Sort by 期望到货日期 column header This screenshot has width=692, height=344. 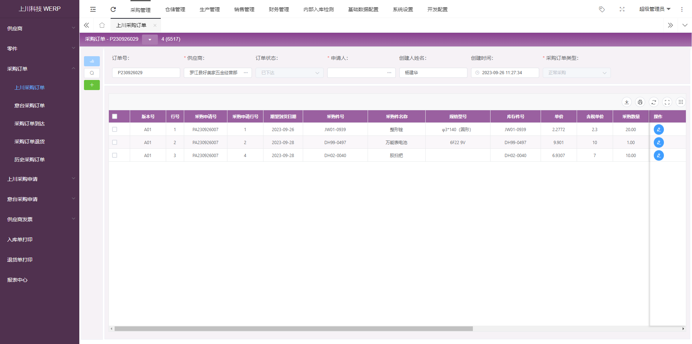tap(283, 117)
